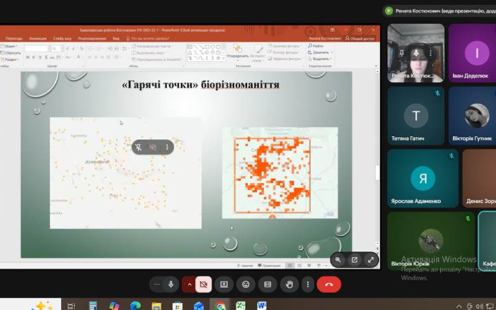
Task: Open the Word icon in the taskbar
Action: (262, 306)
